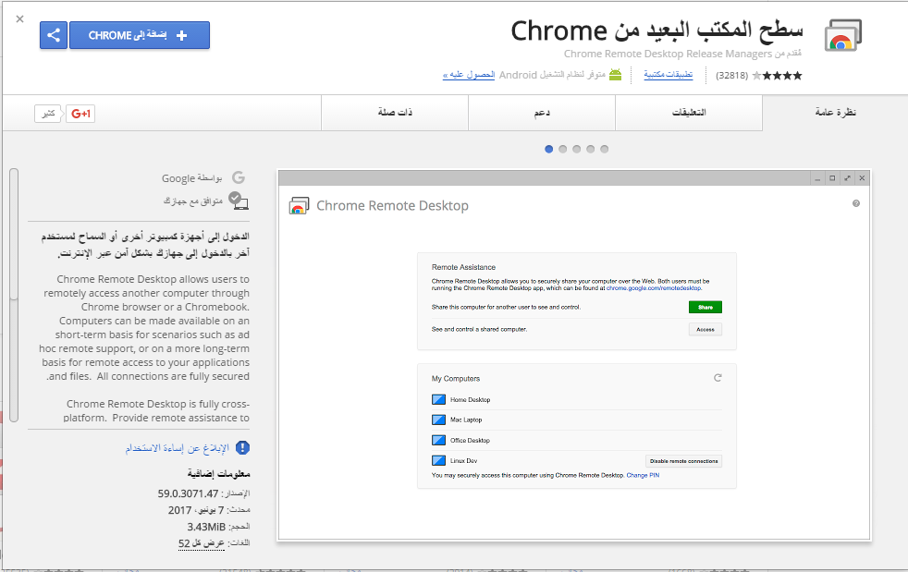Click the Linux Dev computer icon

438,461
